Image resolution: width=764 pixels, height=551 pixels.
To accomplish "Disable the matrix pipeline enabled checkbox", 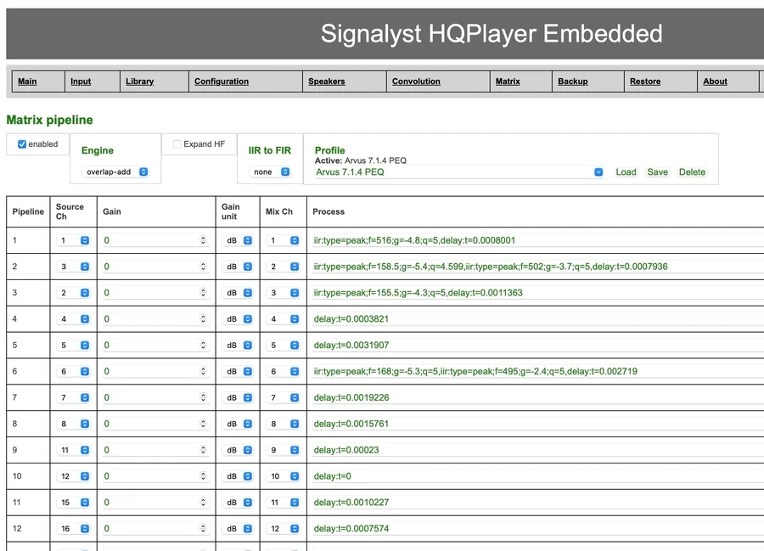I will 22,144.
